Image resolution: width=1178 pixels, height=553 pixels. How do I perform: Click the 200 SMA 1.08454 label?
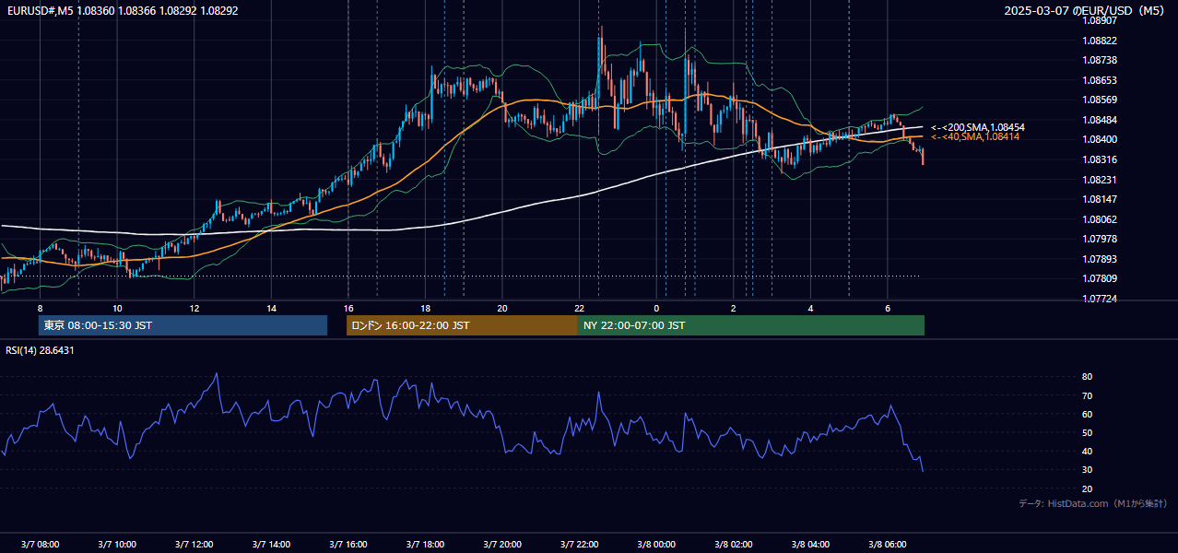(x=978, y=127)
